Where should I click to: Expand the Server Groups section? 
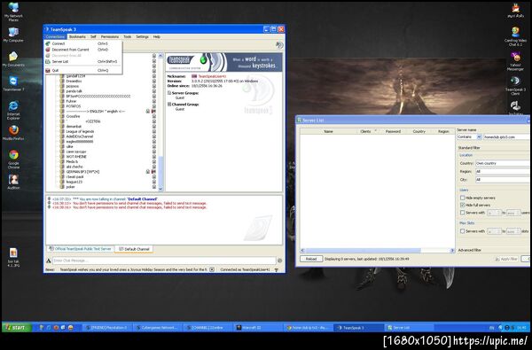[169, 92]
